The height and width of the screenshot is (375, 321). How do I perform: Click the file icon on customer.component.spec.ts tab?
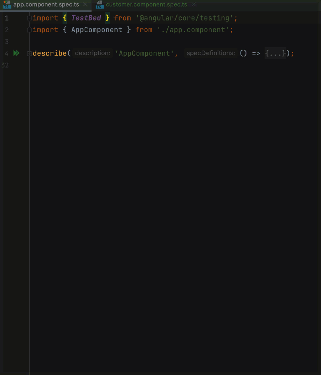coord(99,5)
